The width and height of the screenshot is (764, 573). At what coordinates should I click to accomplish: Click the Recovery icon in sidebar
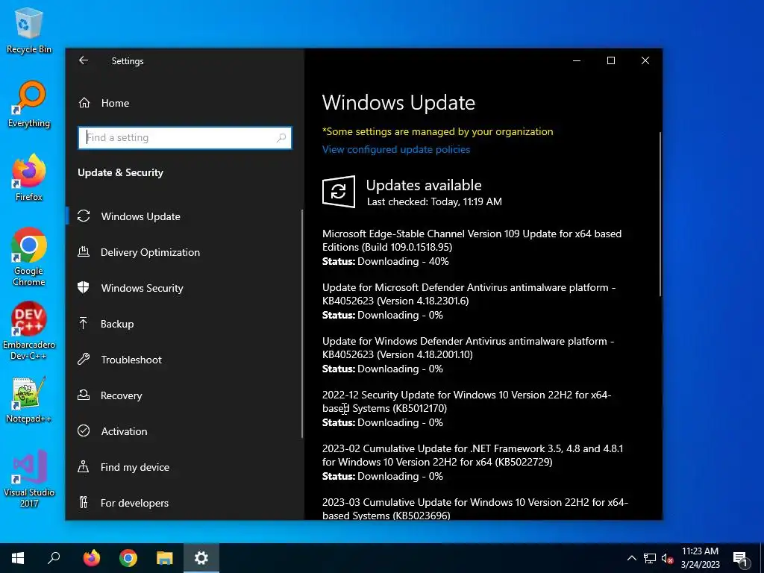84,395
